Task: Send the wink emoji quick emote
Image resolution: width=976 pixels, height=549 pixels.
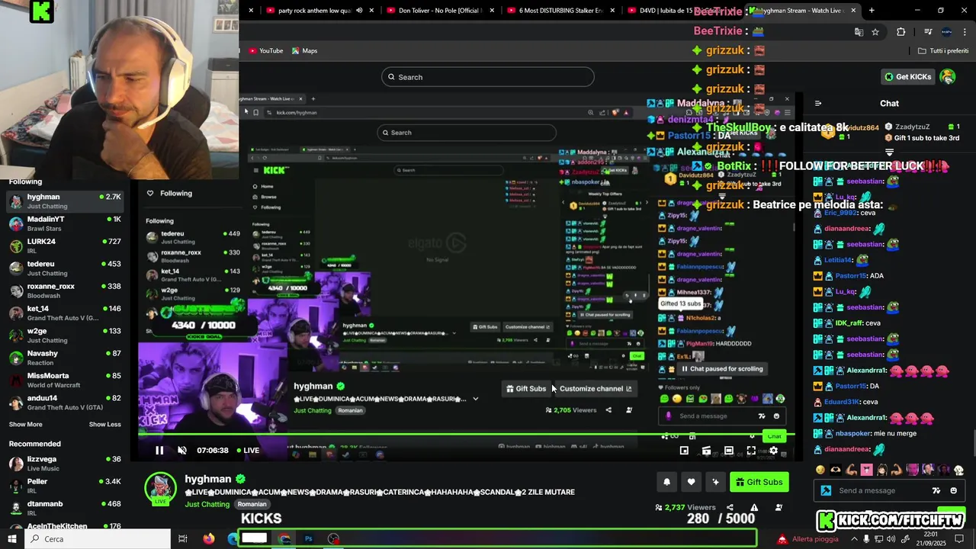Action: coord(820,470)
